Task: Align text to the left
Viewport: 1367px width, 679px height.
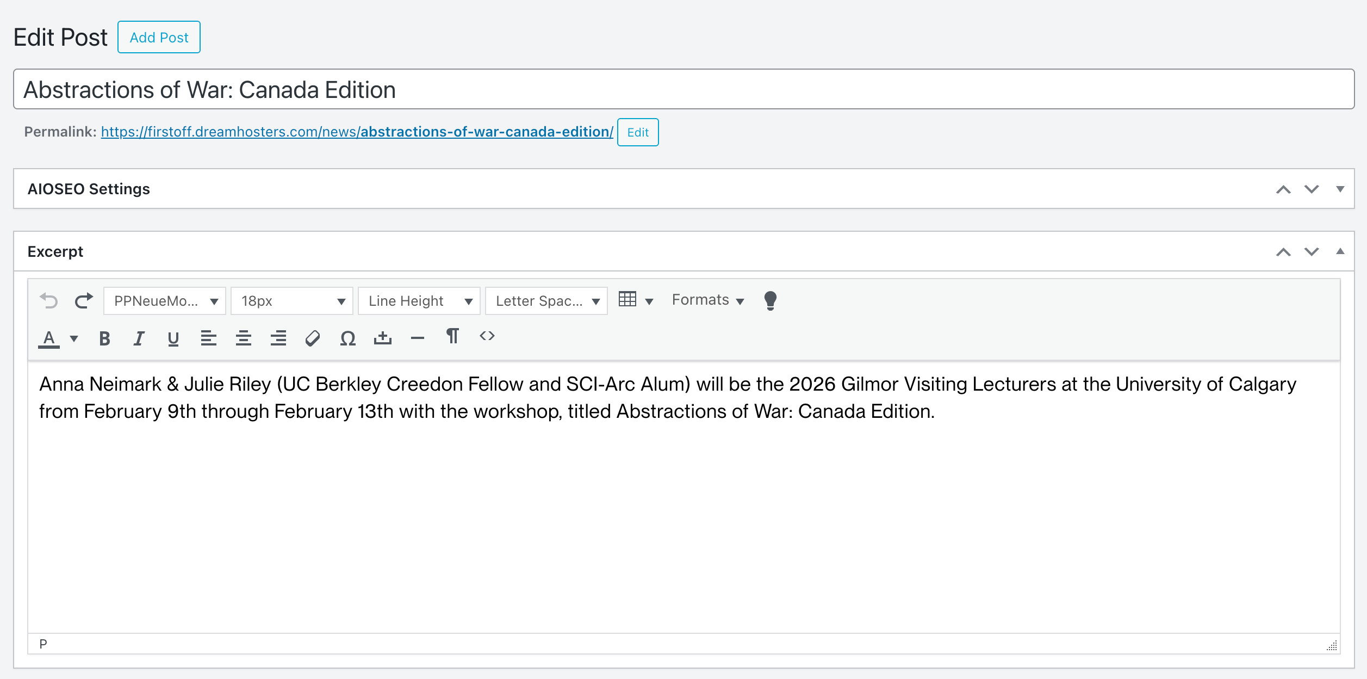Action: [208, 338]
